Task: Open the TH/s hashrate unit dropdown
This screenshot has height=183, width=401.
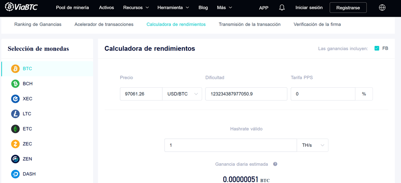Action: pyautogui.click(x=313, y=145)
